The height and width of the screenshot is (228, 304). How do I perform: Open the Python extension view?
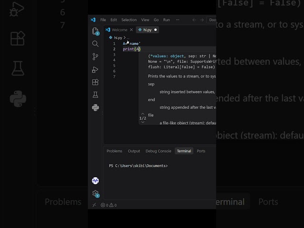point(95,108)
